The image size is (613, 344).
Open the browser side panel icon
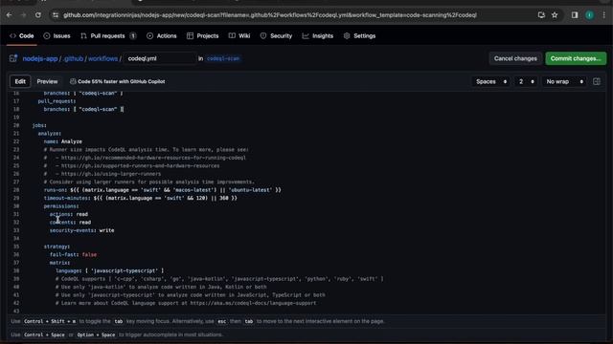575,15
